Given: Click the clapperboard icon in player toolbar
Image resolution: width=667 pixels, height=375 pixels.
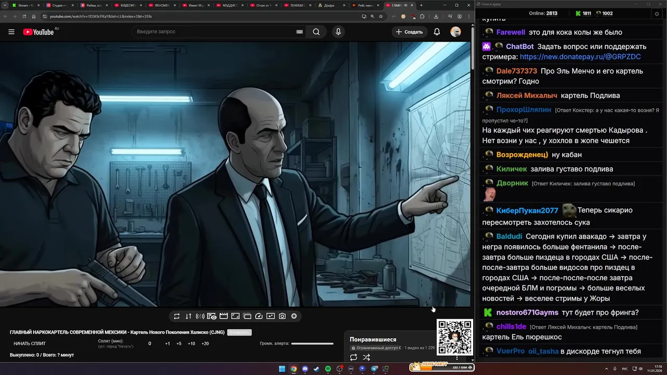Looking at the screenshot, I should 224,316.
